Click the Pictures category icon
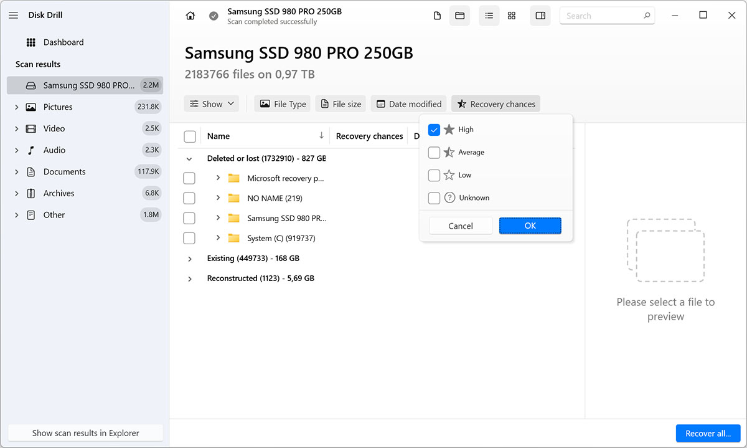 (31, 107)
